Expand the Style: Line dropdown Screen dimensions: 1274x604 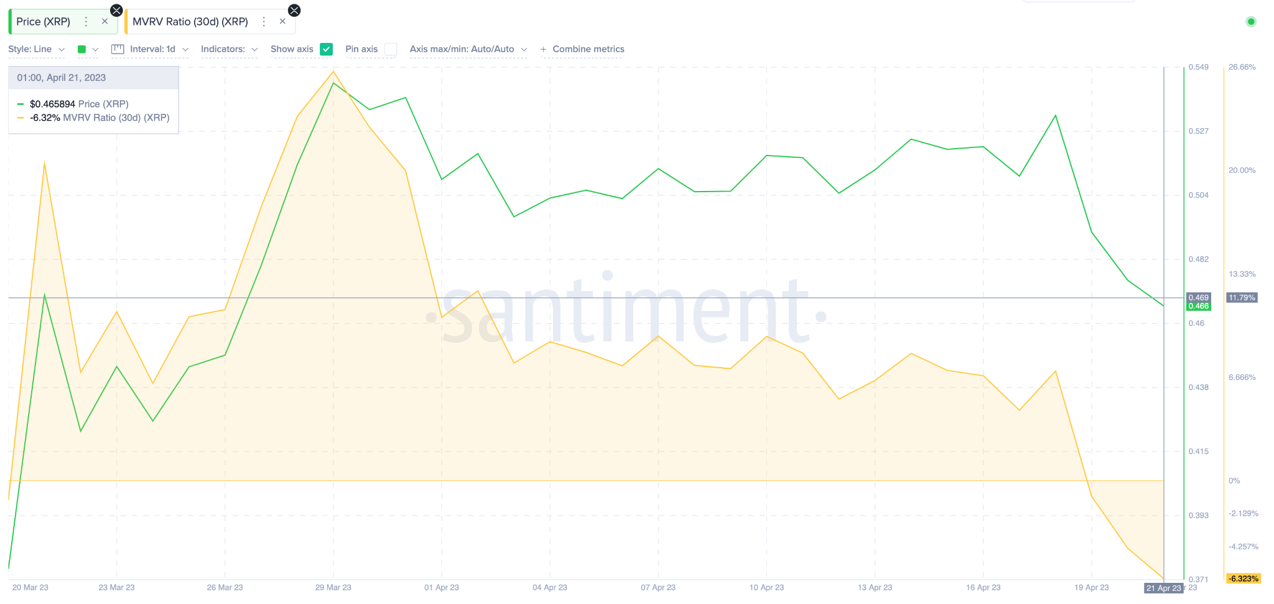pos(37,49)
